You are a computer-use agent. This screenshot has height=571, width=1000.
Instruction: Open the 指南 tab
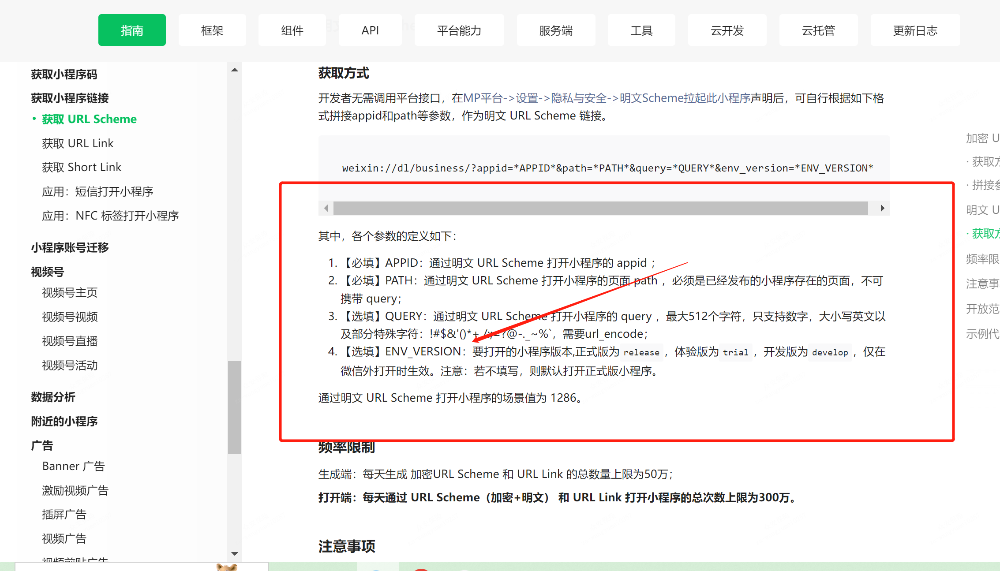[x=132, y=30]
